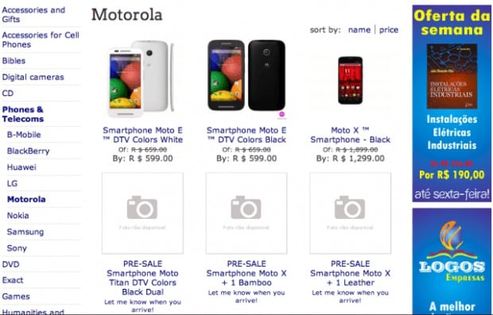The height and width of the screenshot is (315, 493).
Task: Select the BlackBerry subcategory
Action: (29, 151)
